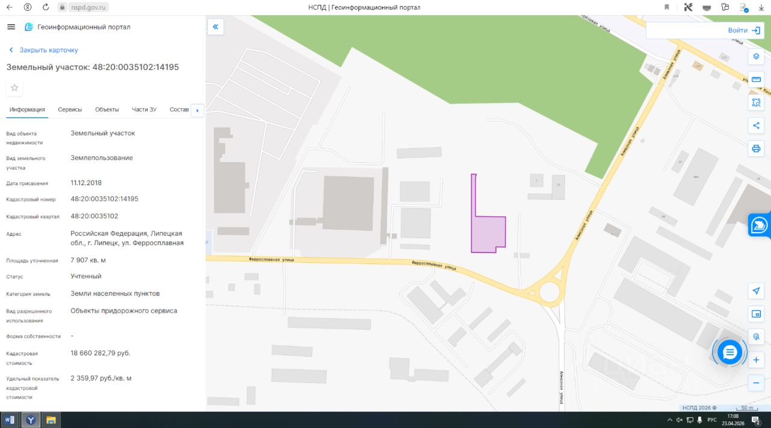Switch to the Части ЗУ tab
771x428 pixels.
pos(144,109)
